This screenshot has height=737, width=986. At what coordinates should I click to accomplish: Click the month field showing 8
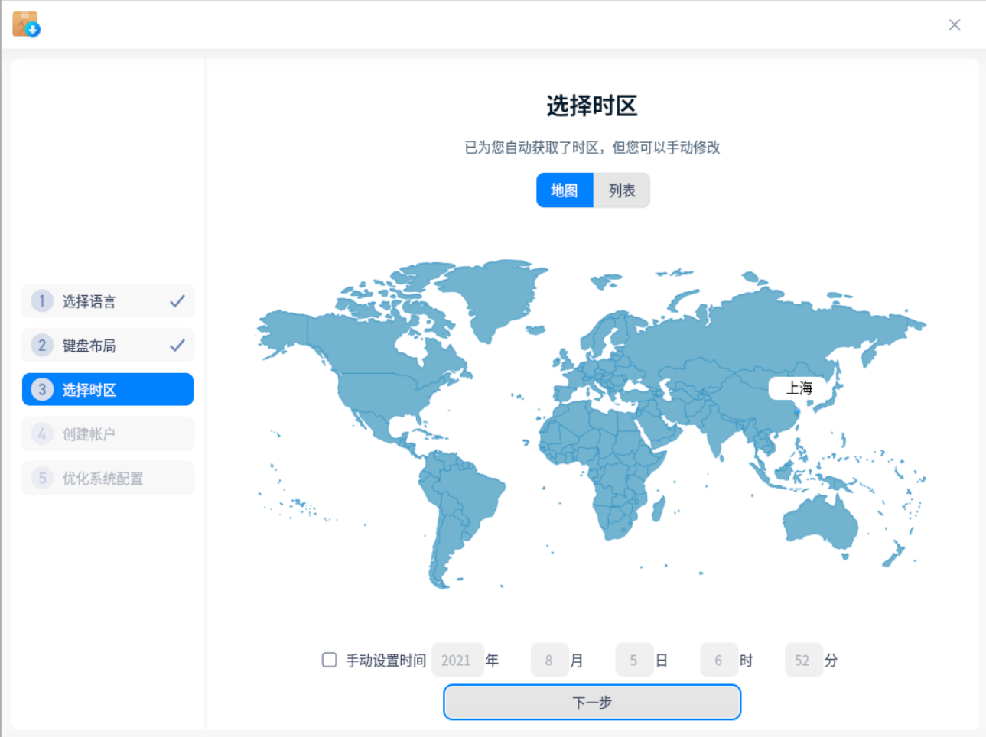coord(549,660)
